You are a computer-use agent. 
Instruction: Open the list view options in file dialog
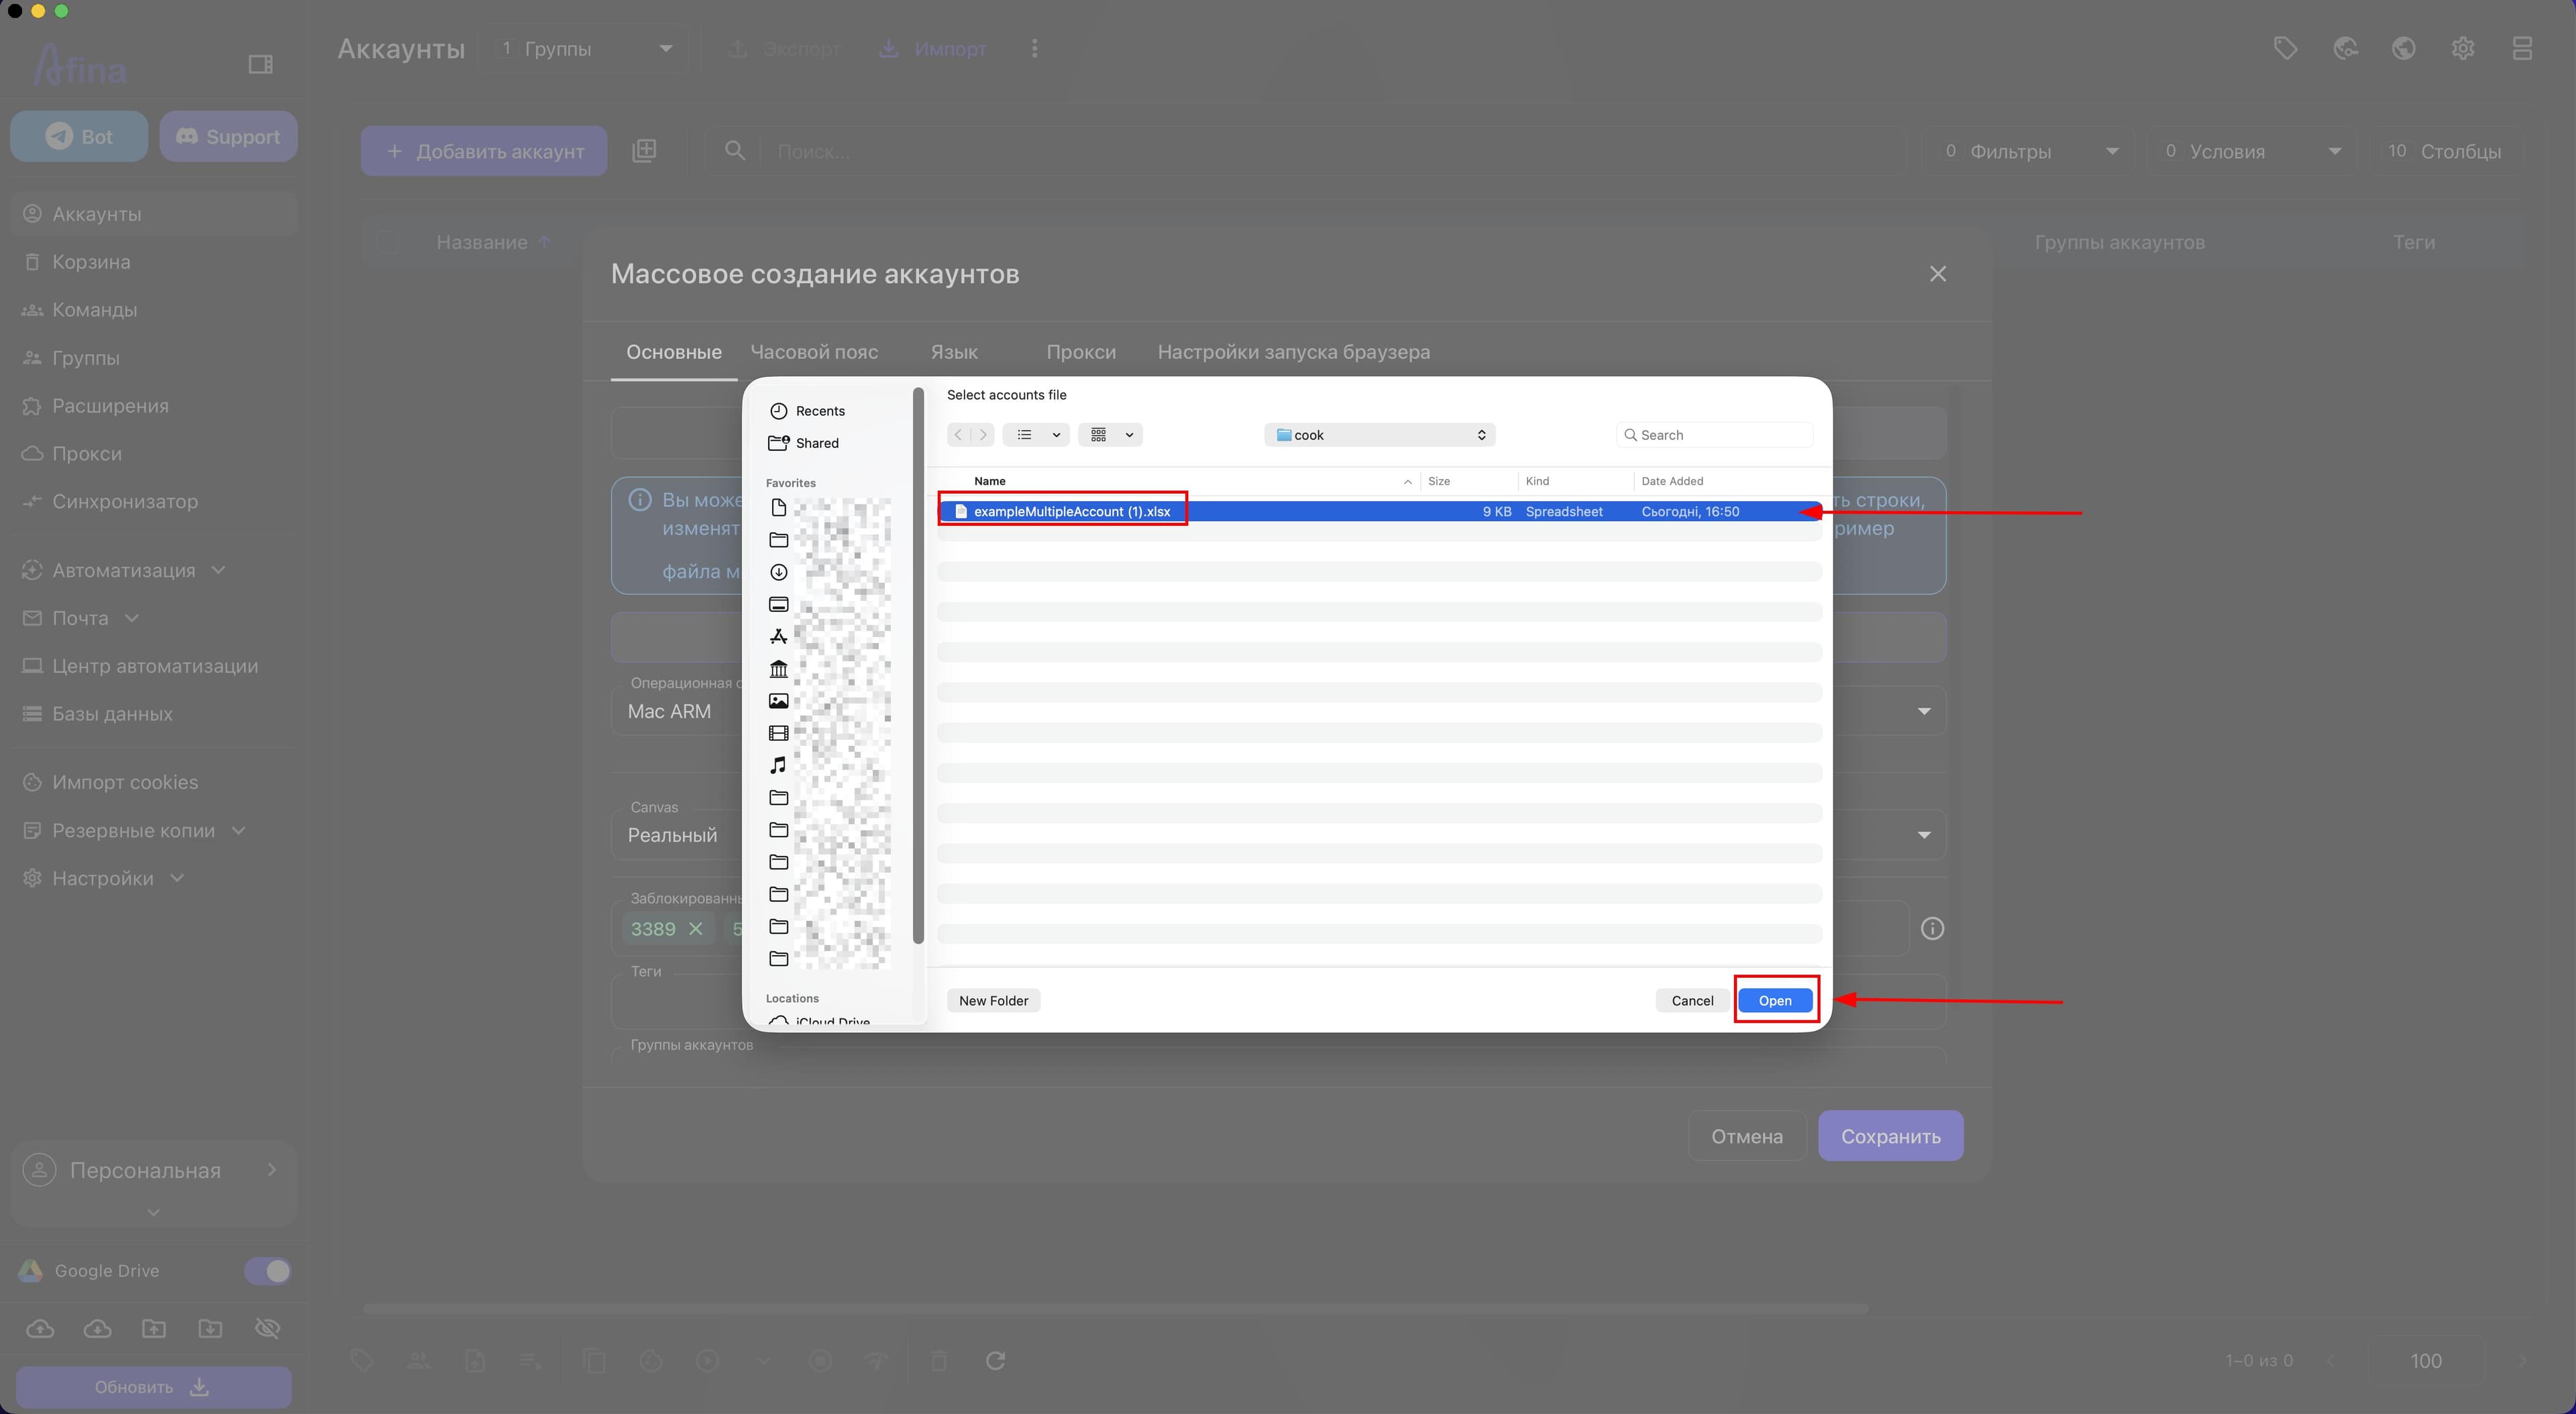point(1036,434)
